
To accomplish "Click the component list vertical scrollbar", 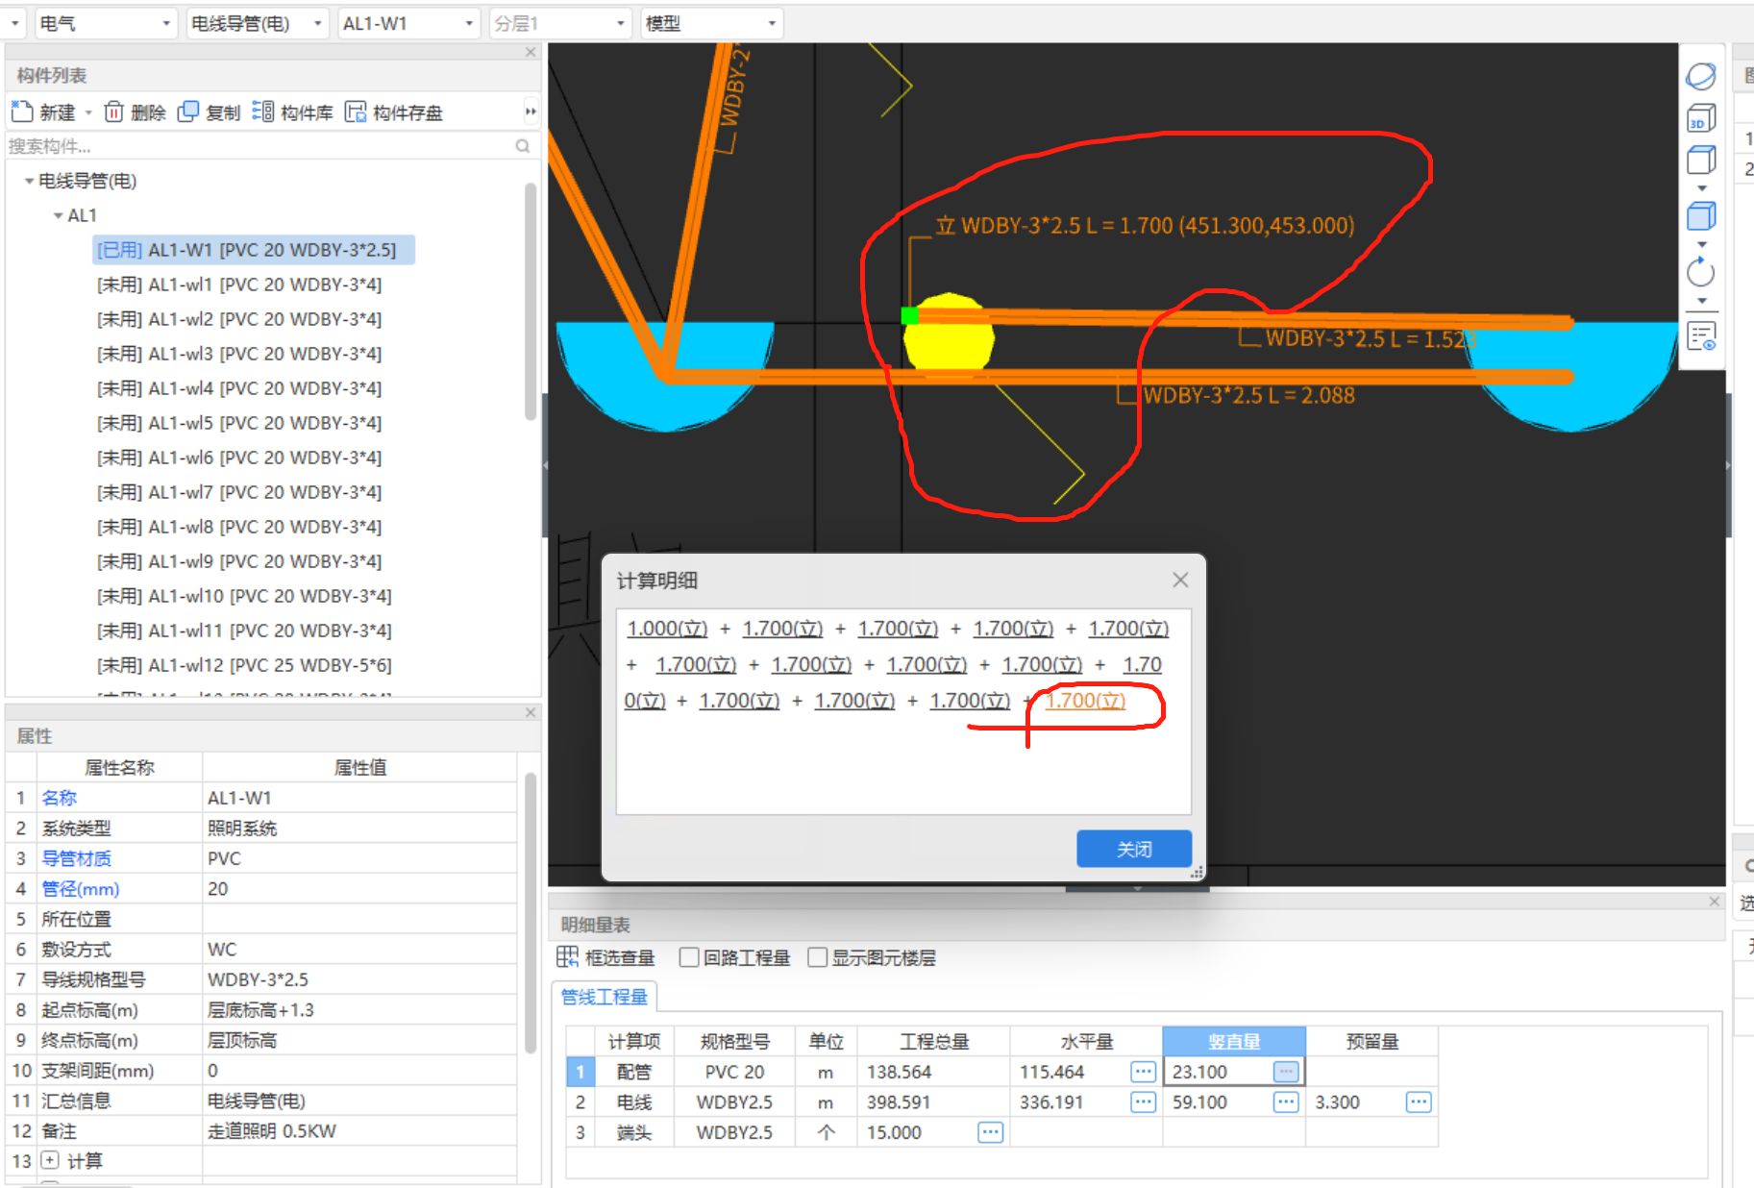I will coord(531,304).
